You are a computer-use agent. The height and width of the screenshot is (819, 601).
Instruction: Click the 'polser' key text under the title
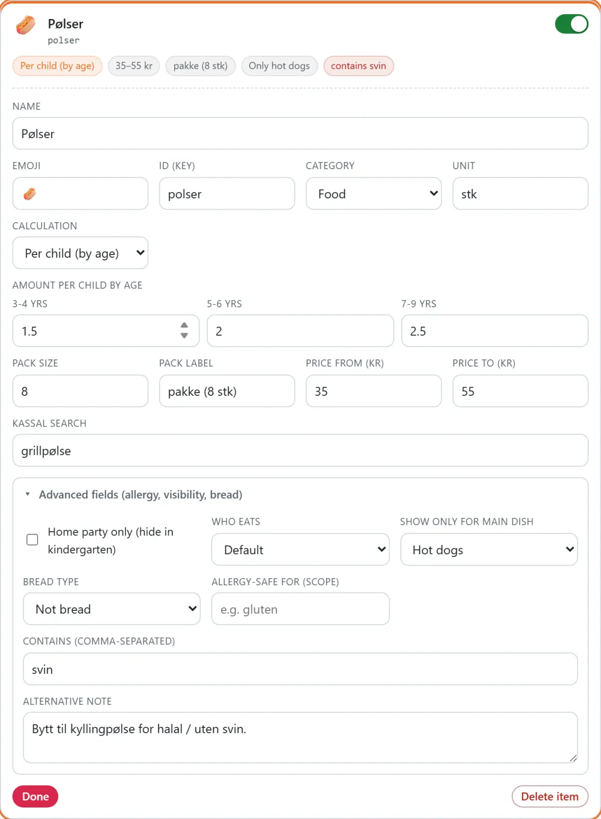(64, 40)
